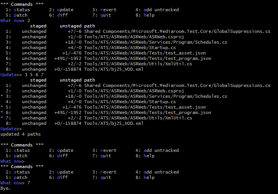Click "unstaged" column header of second listing
Screen dimensions: 278x194
coord(71,80)
